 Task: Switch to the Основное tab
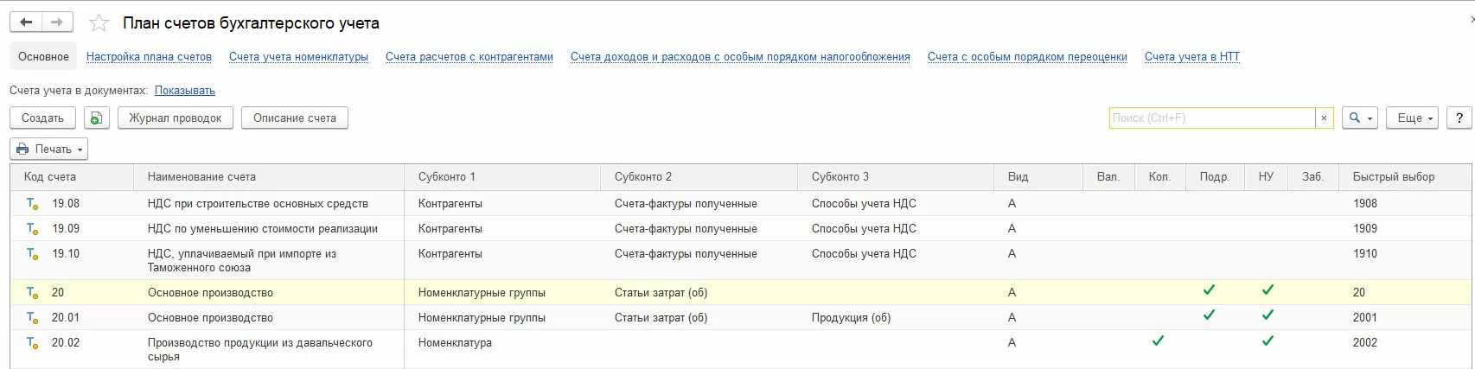pyautogui.click(x=43, y=57)
